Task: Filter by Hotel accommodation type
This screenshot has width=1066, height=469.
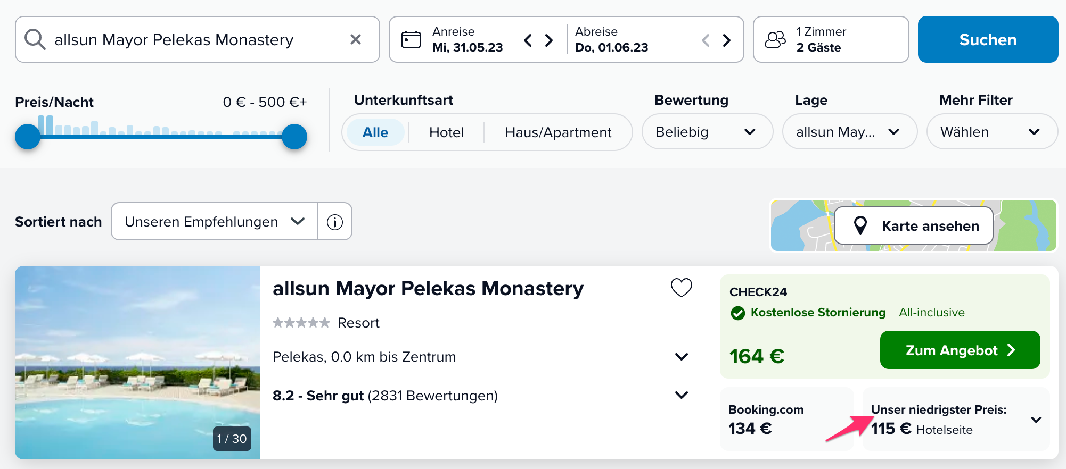Action: point(447,132)
